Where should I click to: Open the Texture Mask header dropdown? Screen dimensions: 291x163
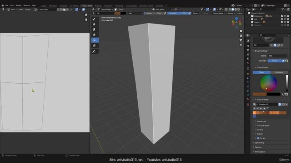click(x=219, y=13)
